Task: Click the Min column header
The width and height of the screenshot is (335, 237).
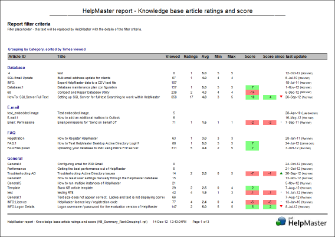Action: click(218, 57)
